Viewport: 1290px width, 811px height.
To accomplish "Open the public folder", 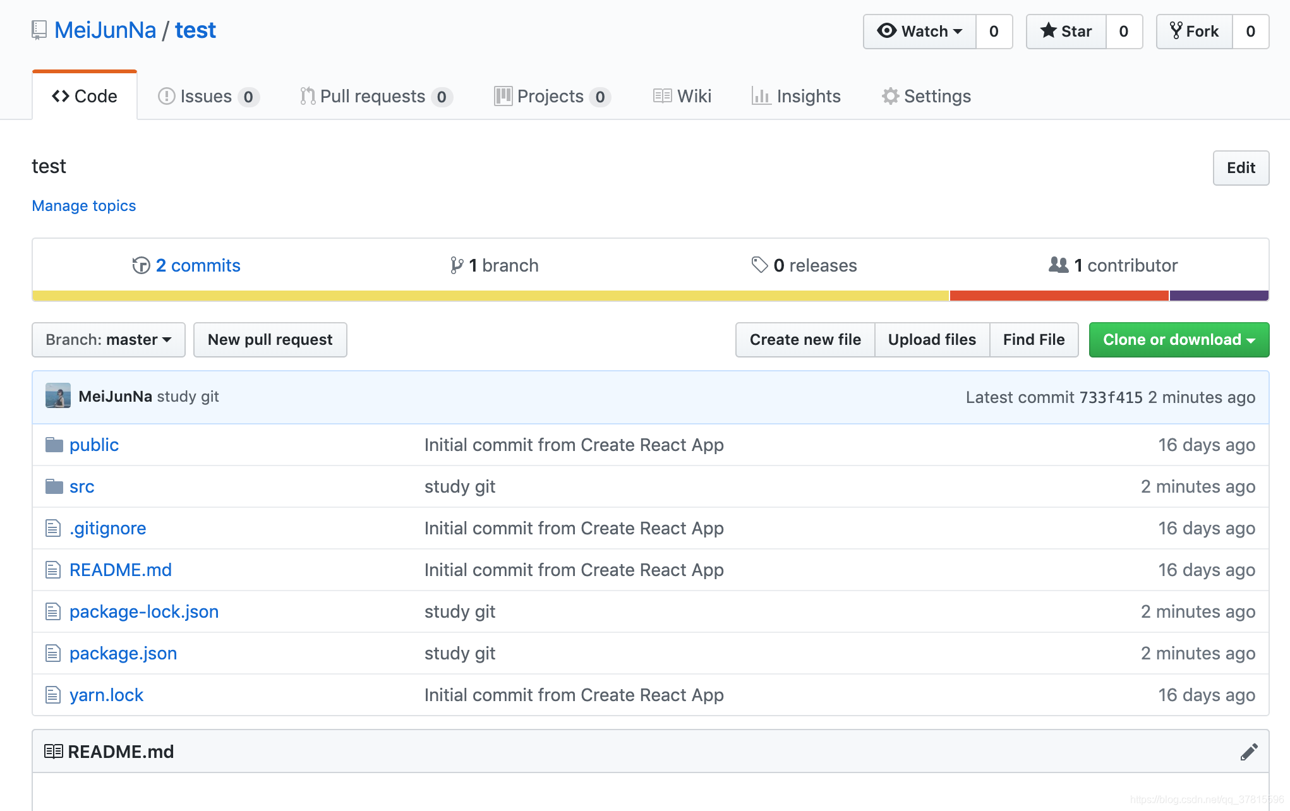I will tap(94, 445).
